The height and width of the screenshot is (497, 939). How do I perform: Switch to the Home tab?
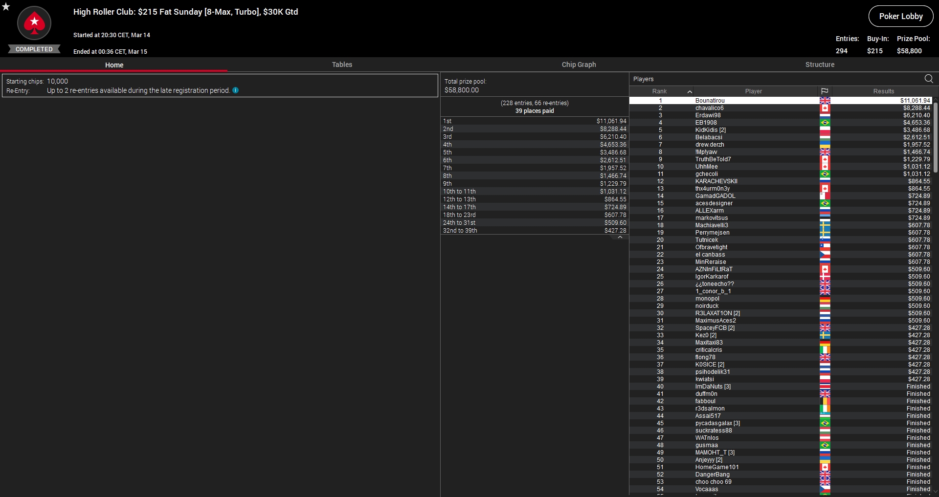[x=114, y=65]
